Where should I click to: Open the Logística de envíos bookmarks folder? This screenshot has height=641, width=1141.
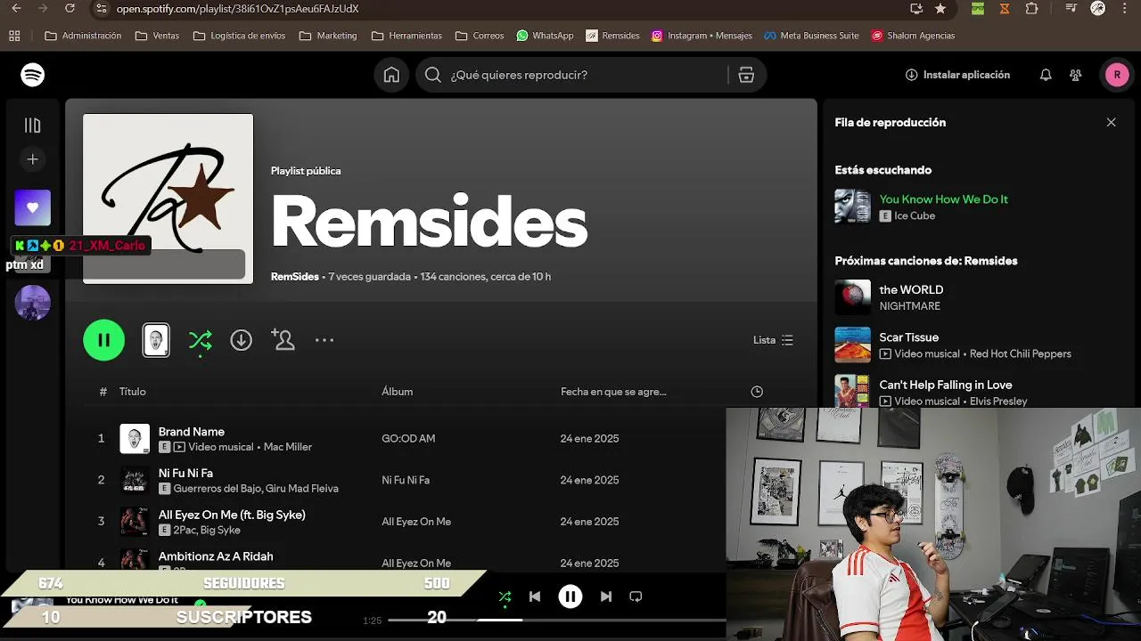click(x=239, y=36)
